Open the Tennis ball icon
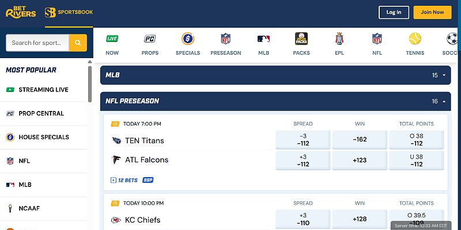This screenshot has width=461, height=230. pyautogui.click(x=415, y=39)
